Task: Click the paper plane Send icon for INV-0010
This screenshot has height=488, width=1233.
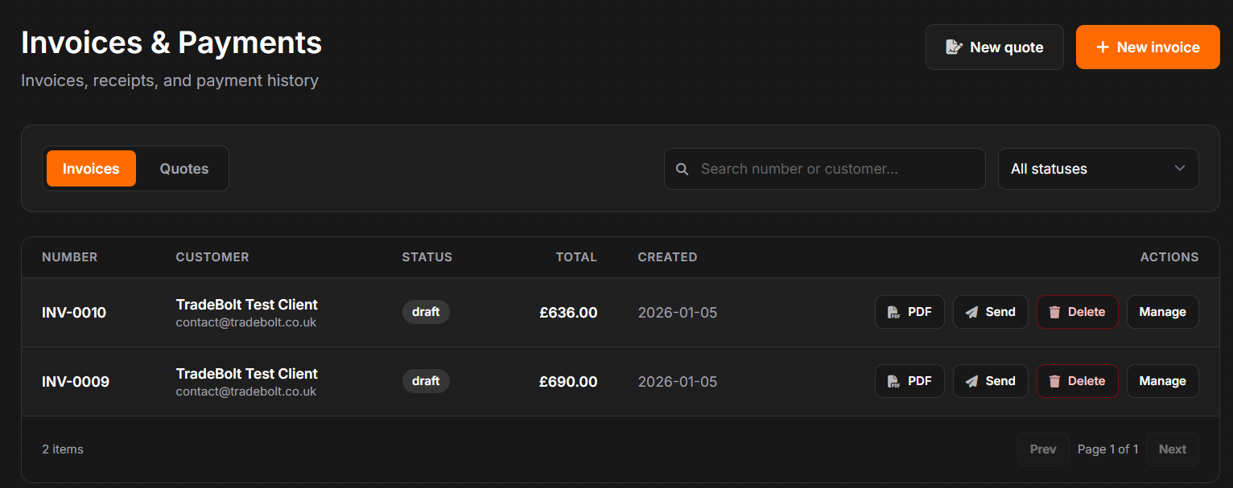Action: coord(972,313)
